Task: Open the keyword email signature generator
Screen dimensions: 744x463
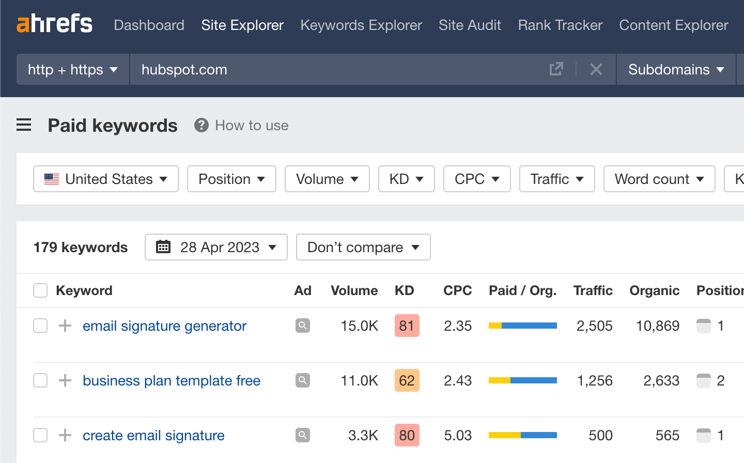Action: click(164, 326)
